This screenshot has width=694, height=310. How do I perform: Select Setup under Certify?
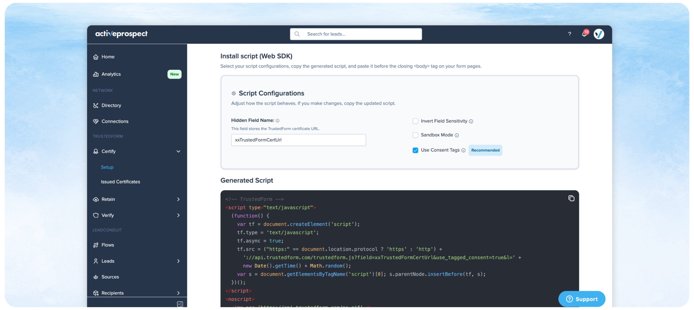(107, 167)
